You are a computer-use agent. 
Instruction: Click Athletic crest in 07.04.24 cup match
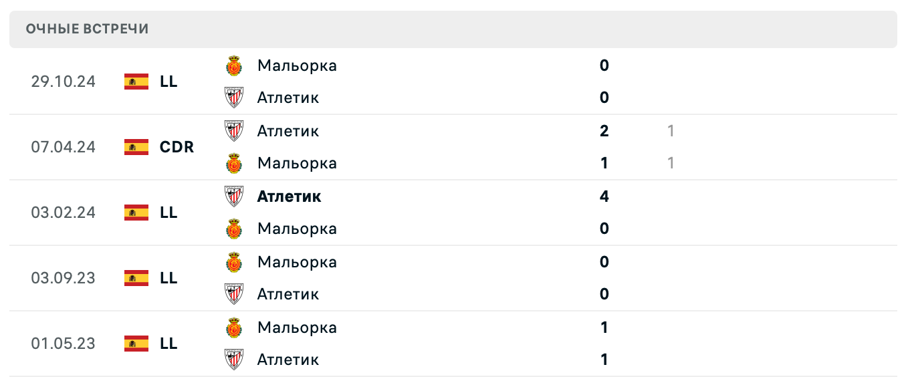[x=234, y=131]
